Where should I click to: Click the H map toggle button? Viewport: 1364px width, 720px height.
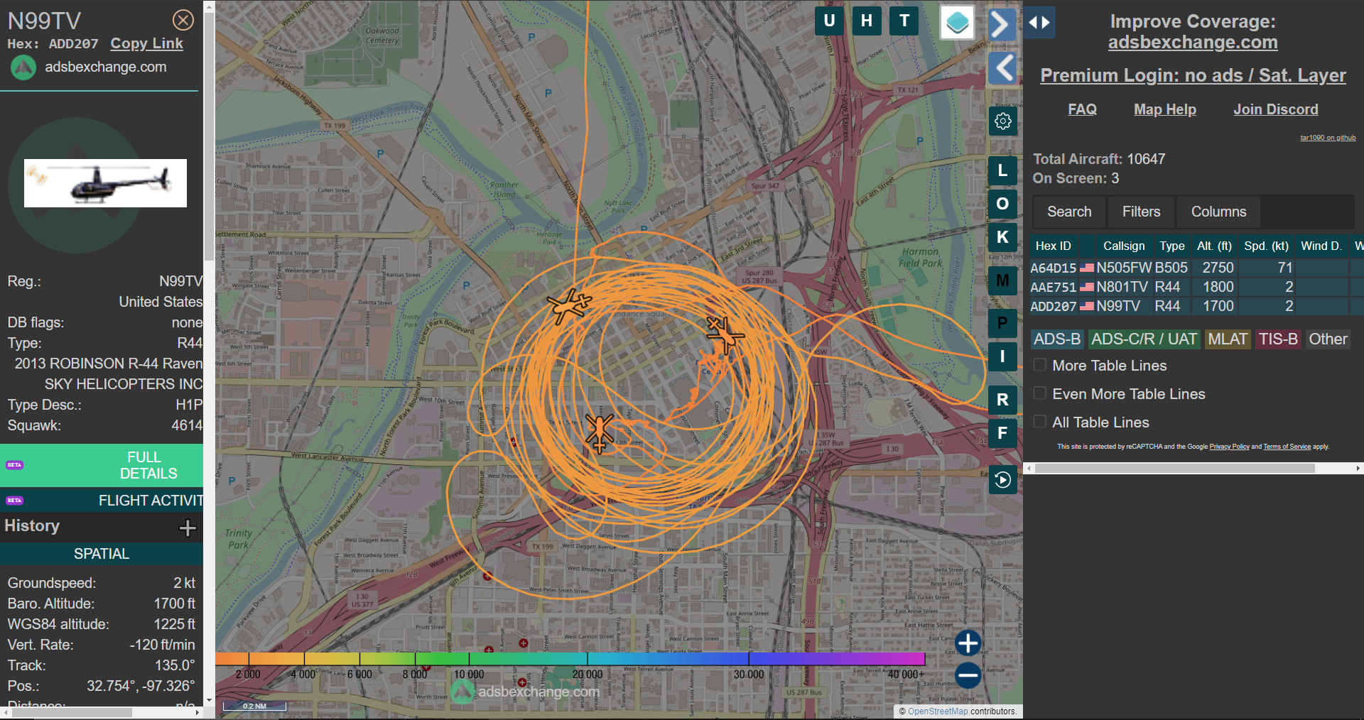(x=867, y=21)
